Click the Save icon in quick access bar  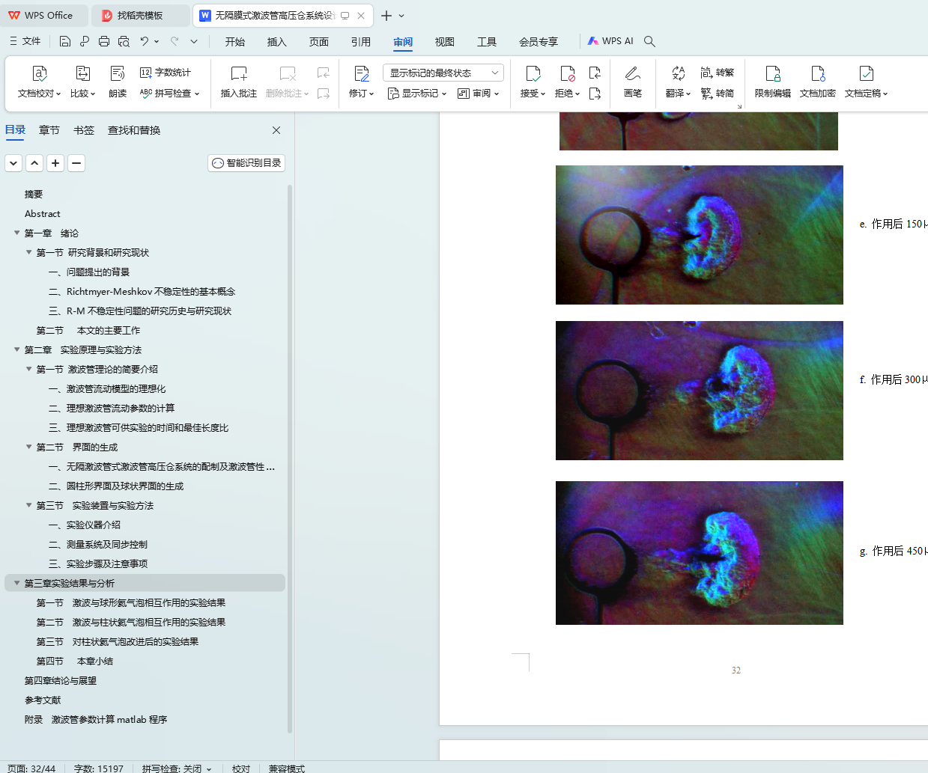(65, 41)
